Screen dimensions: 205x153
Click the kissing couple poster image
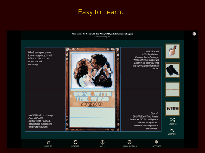[92, 70]
